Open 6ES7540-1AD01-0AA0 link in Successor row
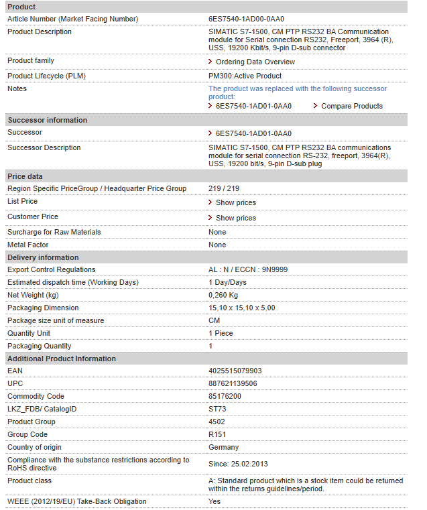The image size is (427, 510). tap(253, 133)
